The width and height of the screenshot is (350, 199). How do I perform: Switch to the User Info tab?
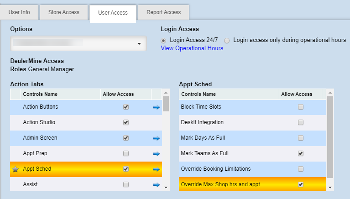point(20,12)
